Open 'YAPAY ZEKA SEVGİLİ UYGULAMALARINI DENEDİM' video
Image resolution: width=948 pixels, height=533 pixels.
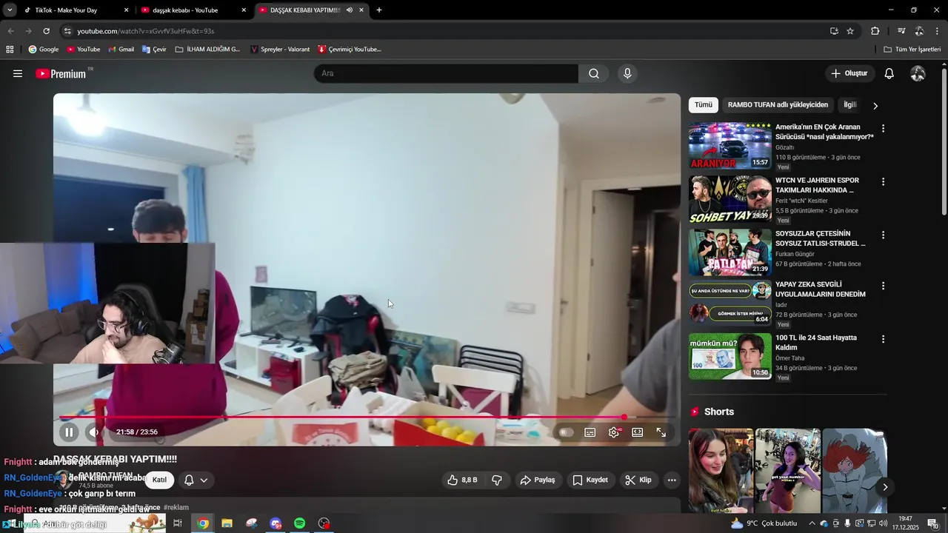coord(821,289)
